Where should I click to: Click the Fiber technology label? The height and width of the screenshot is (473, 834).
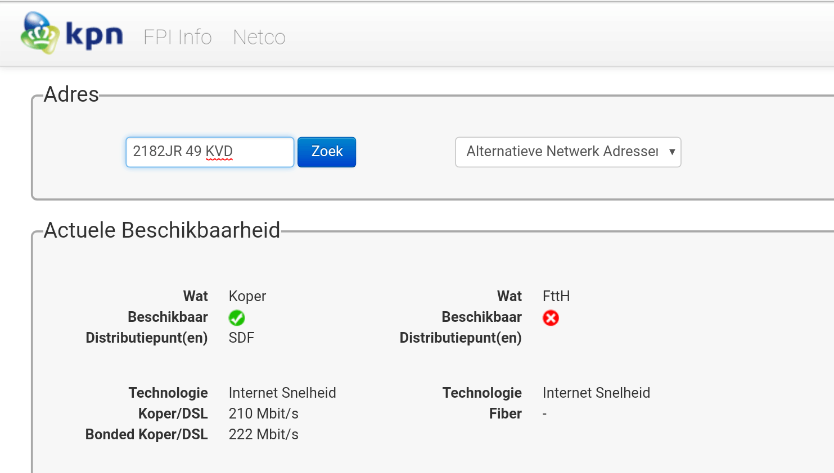click(x=505, y=413)
